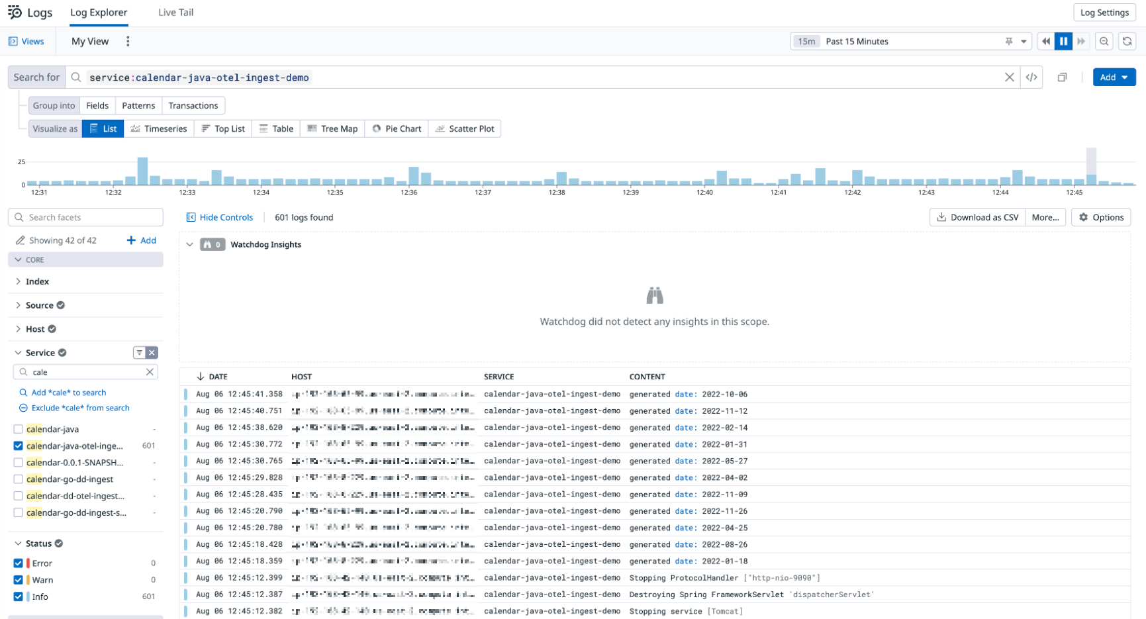Click Exclude *cale* from search link
Image resolution: width=1146 pixels, height=619 pixels.
coord(80,408)
